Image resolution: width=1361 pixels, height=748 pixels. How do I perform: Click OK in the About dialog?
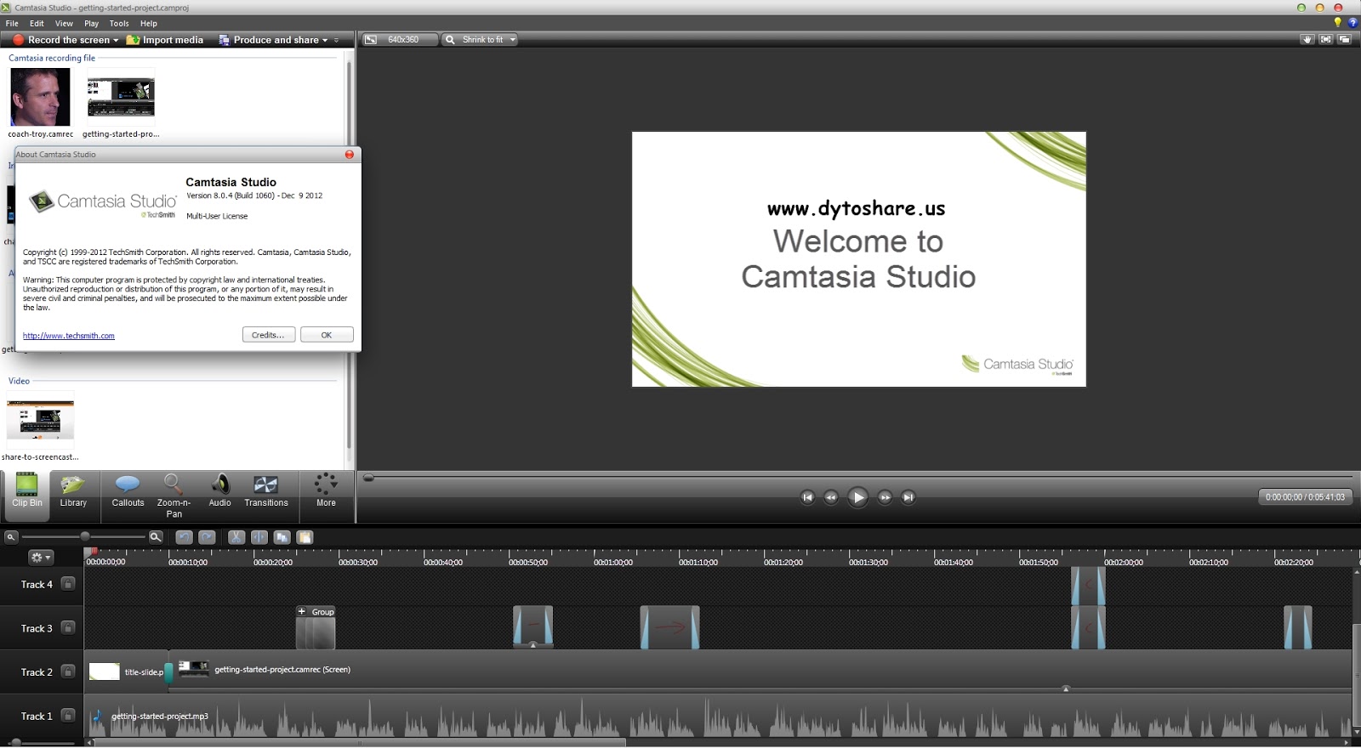[327, 335]
